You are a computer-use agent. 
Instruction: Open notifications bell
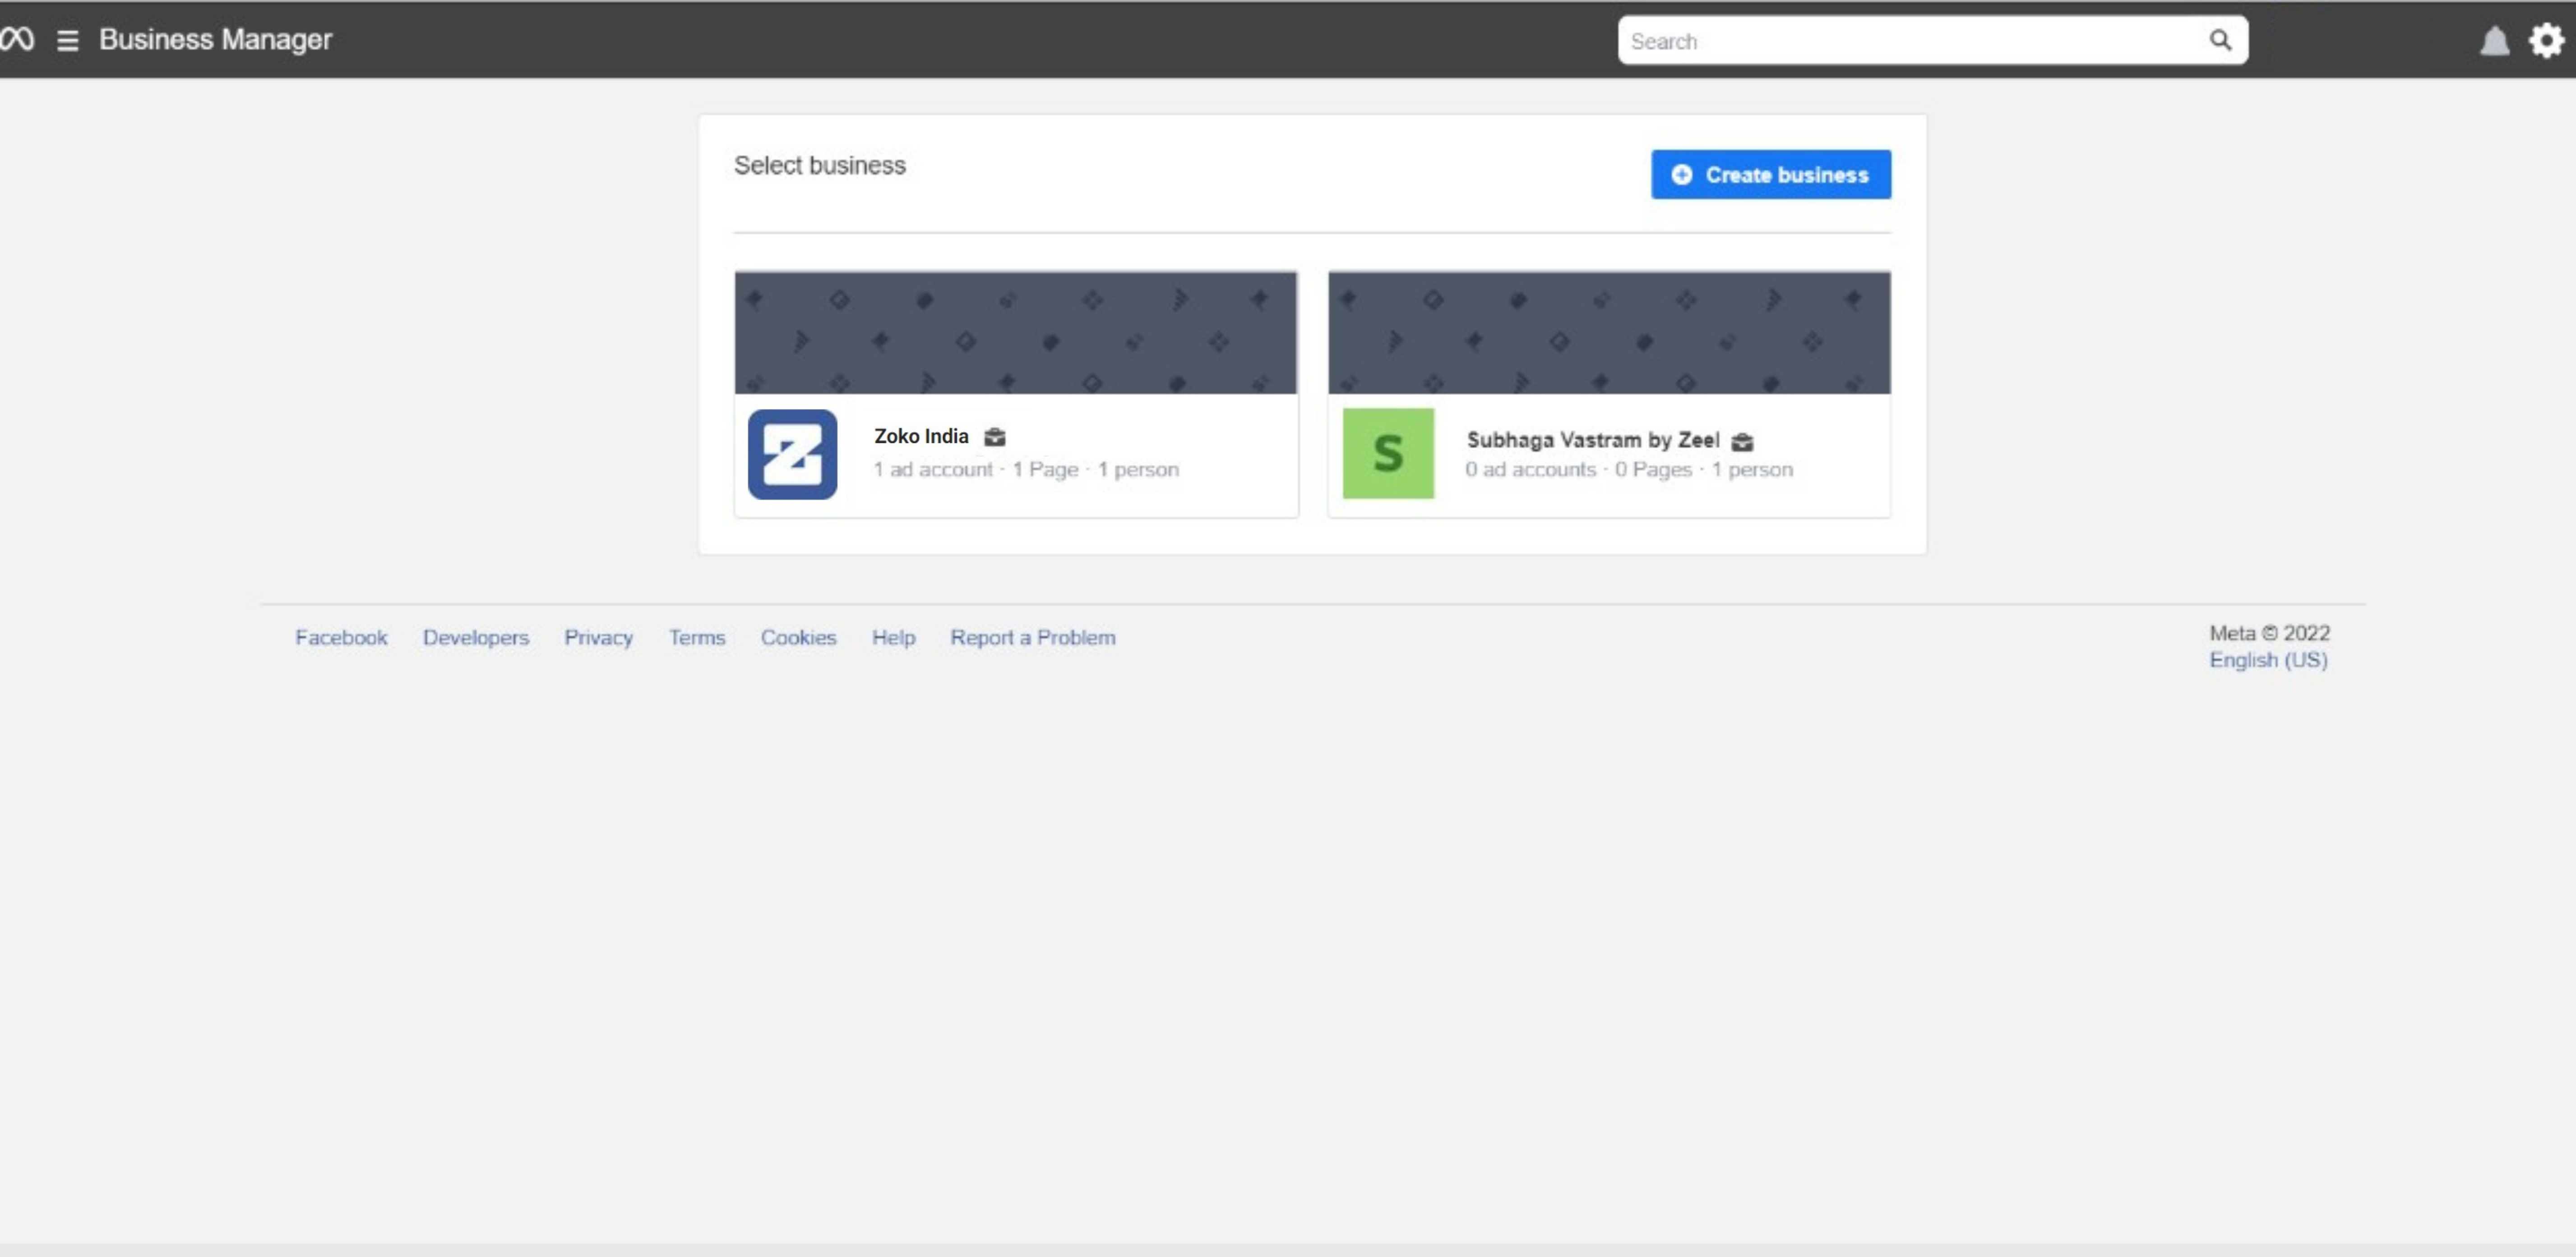[2494, 41]
